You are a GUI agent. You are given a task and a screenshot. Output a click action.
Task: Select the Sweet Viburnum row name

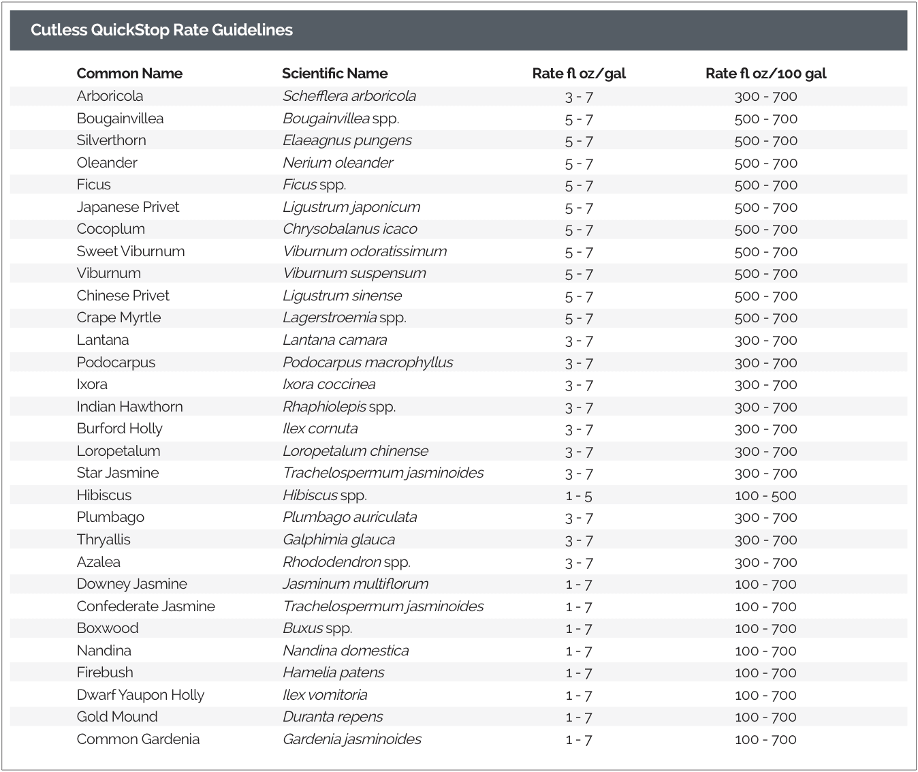pos(131,251)
